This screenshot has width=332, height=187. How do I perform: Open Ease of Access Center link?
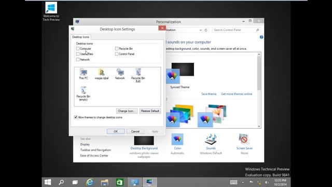point(94,156)
